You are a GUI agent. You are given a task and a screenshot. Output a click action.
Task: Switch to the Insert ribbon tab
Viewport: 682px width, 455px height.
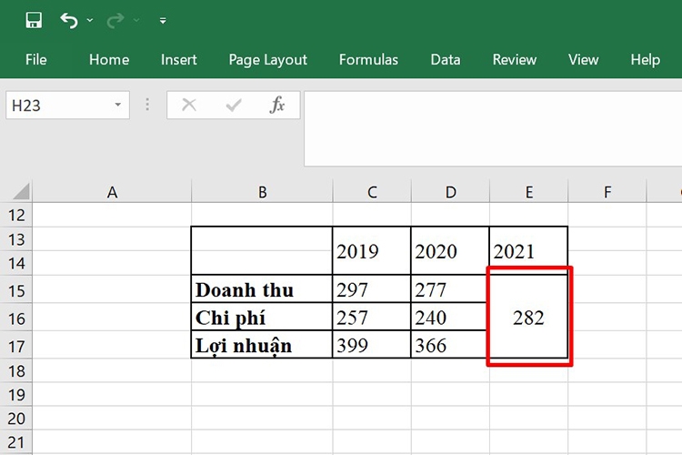pyautogui.click(x=179, y=60)
